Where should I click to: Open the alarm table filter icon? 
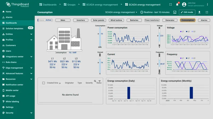(100, 81)
